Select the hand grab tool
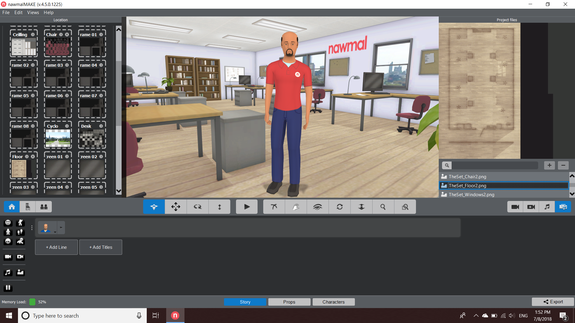The height and width of the screenshot is (323, 575). tap(296, 207)
